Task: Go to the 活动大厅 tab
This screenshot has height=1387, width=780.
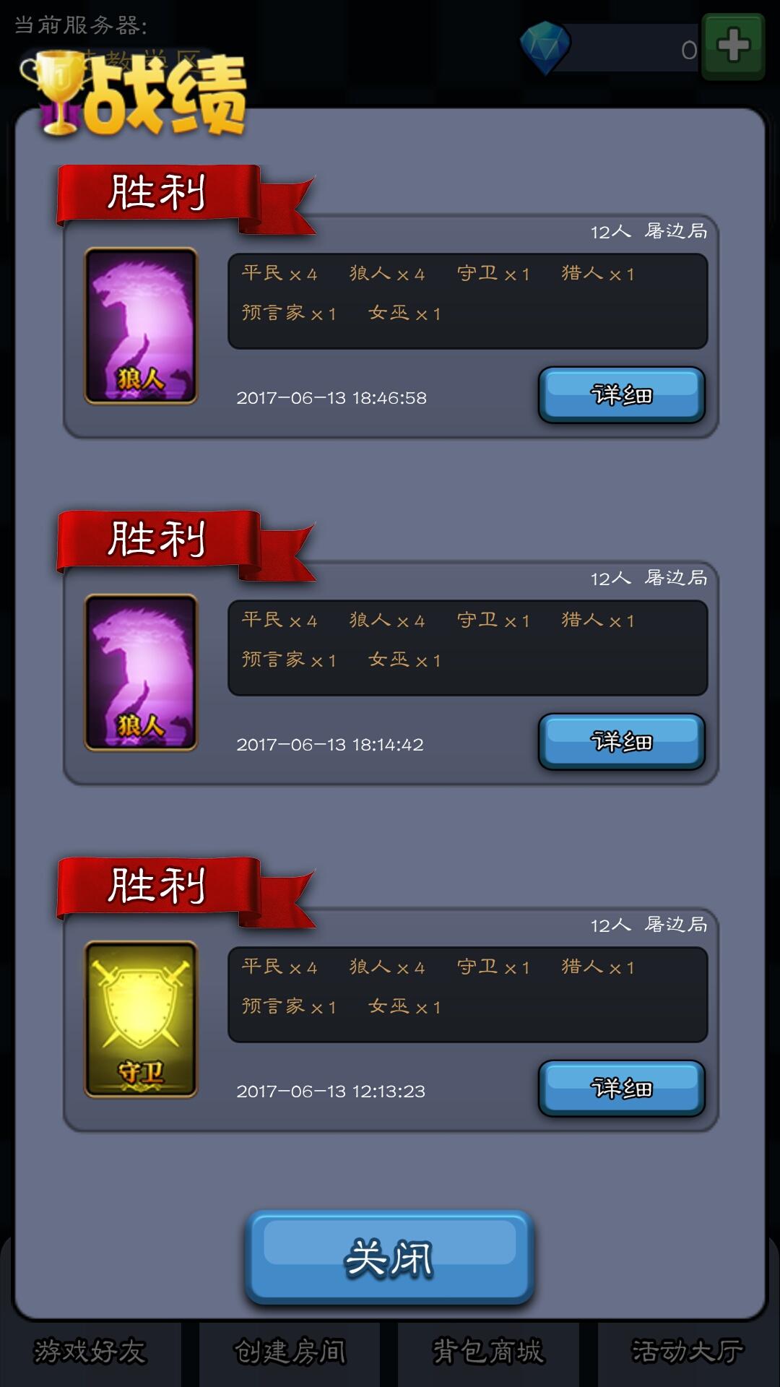Action: point(688,1352)
